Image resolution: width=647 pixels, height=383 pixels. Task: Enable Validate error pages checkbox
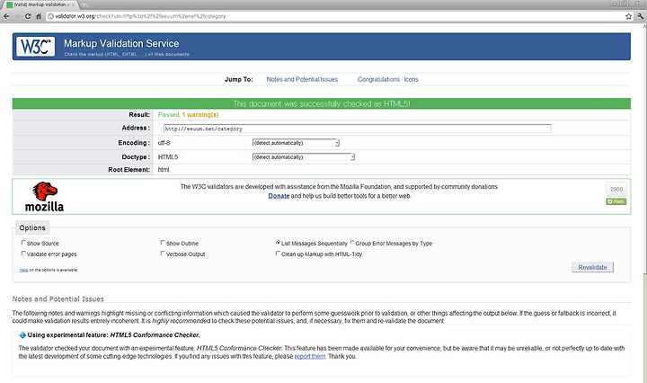[23, 254]
